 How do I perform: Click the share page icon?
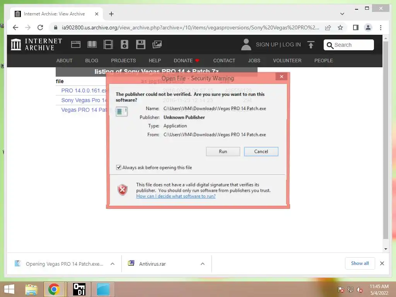328,27
